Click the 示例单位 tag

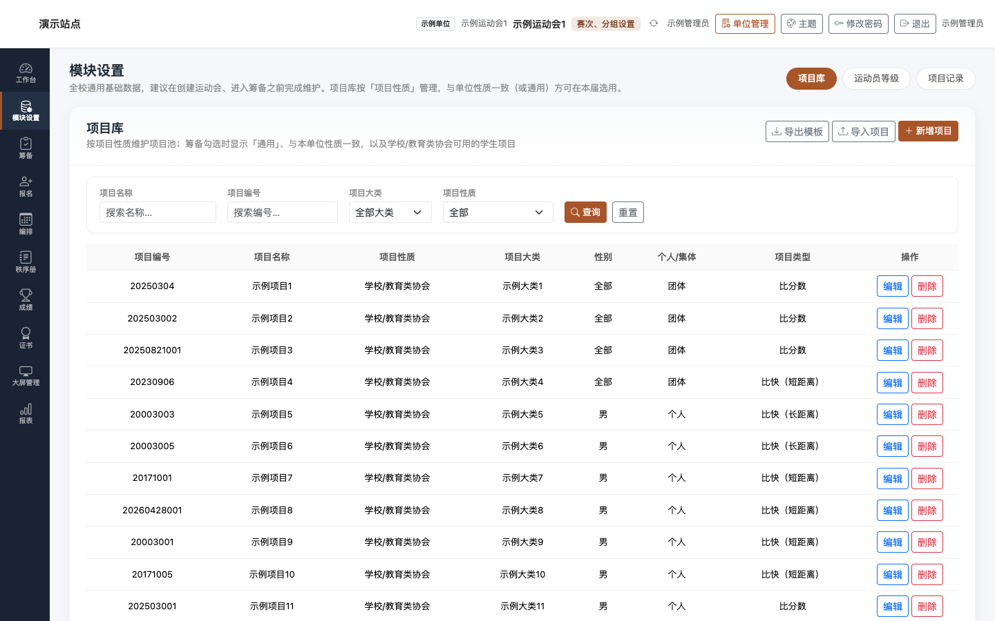click(435, 24)
